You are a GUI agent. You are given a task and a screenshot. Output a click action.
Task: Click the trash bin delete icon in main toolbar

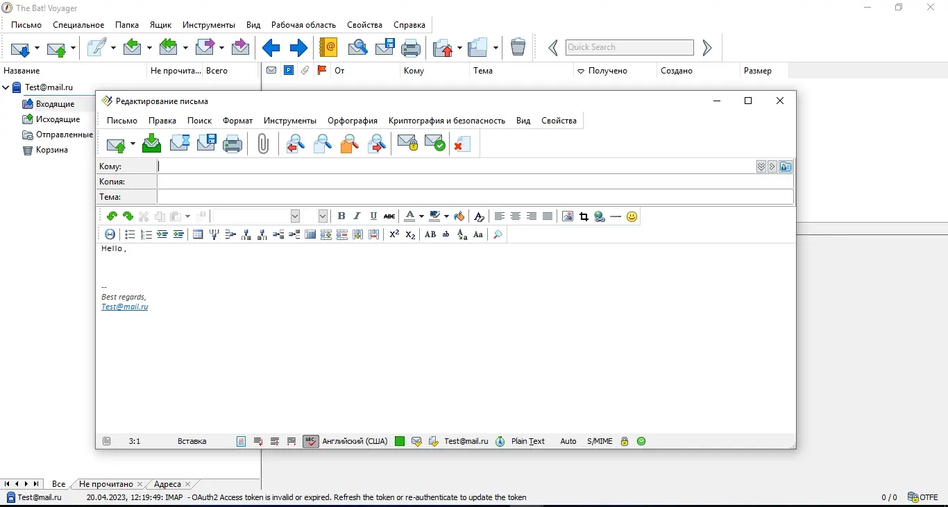518,47
